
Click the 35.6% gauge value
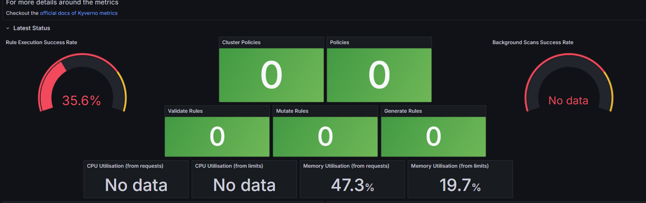tap(82, 100)
